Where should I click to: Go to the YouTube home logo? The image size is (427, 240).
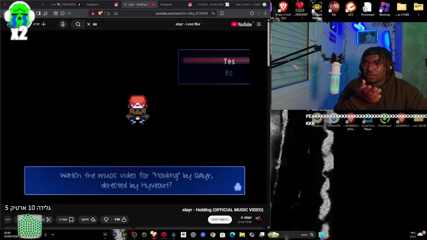tap(241, 24)
